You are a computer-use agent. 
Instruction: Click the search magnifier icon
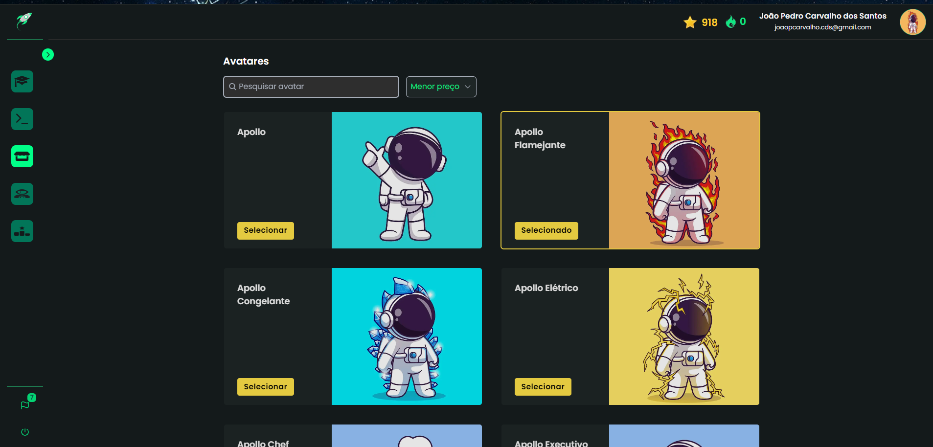232,87
